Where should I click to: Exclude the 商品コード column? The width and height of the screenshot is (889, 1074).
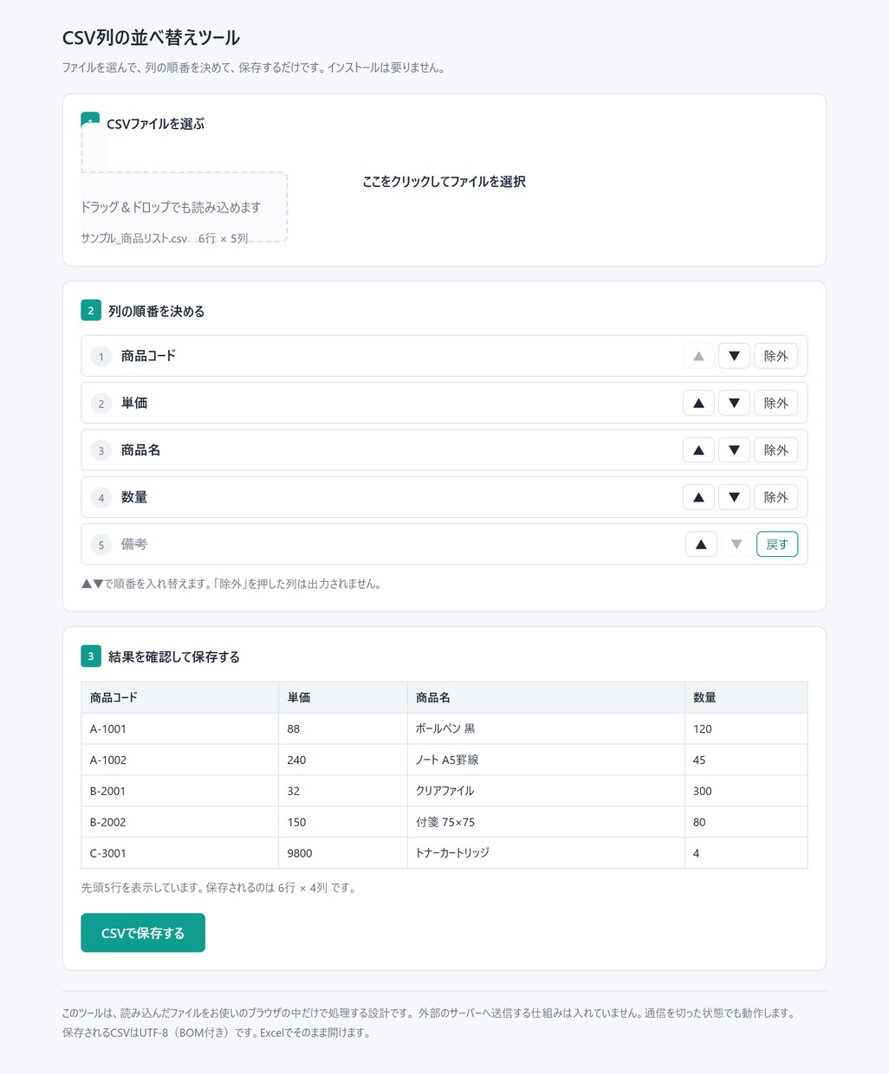(775, 356)
